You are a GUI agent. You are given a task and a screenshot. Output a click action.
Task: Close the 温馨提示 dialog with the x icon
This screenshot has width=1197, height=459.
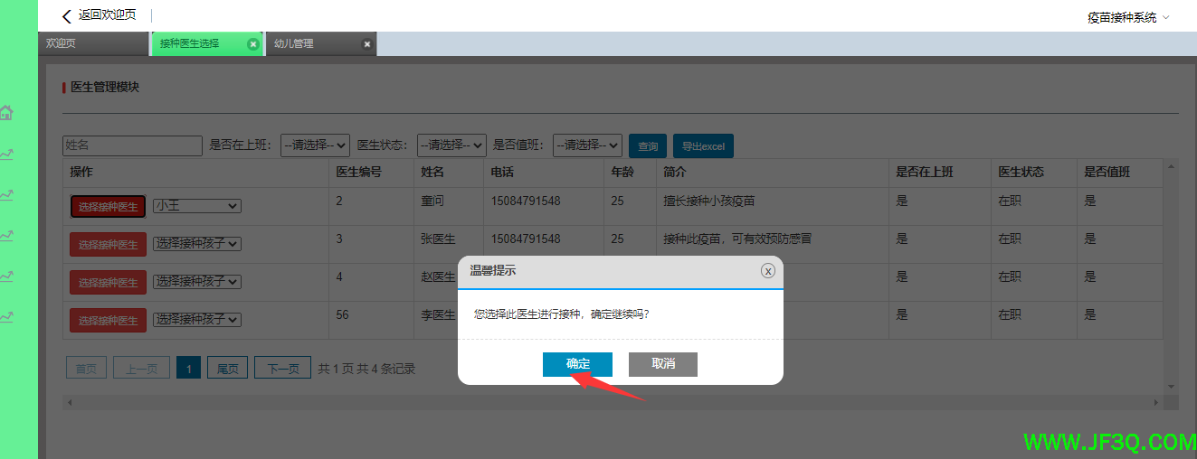[x=767, y=270]
